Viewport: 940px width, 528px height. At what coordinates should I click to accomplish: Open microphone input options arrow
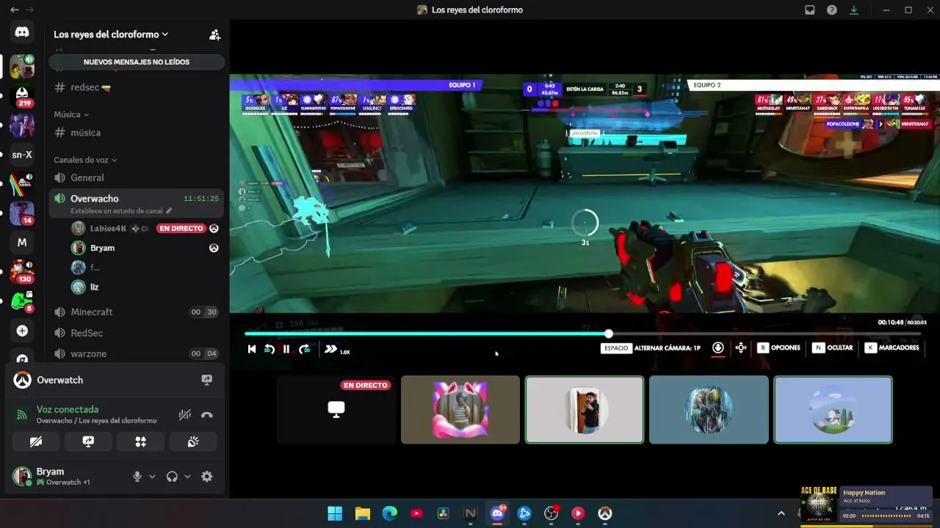tap(152, 477)
